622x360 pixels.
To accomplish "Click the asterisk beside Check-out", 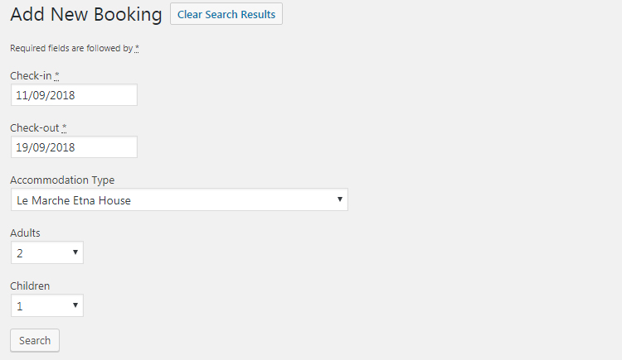I will point(65,128).
